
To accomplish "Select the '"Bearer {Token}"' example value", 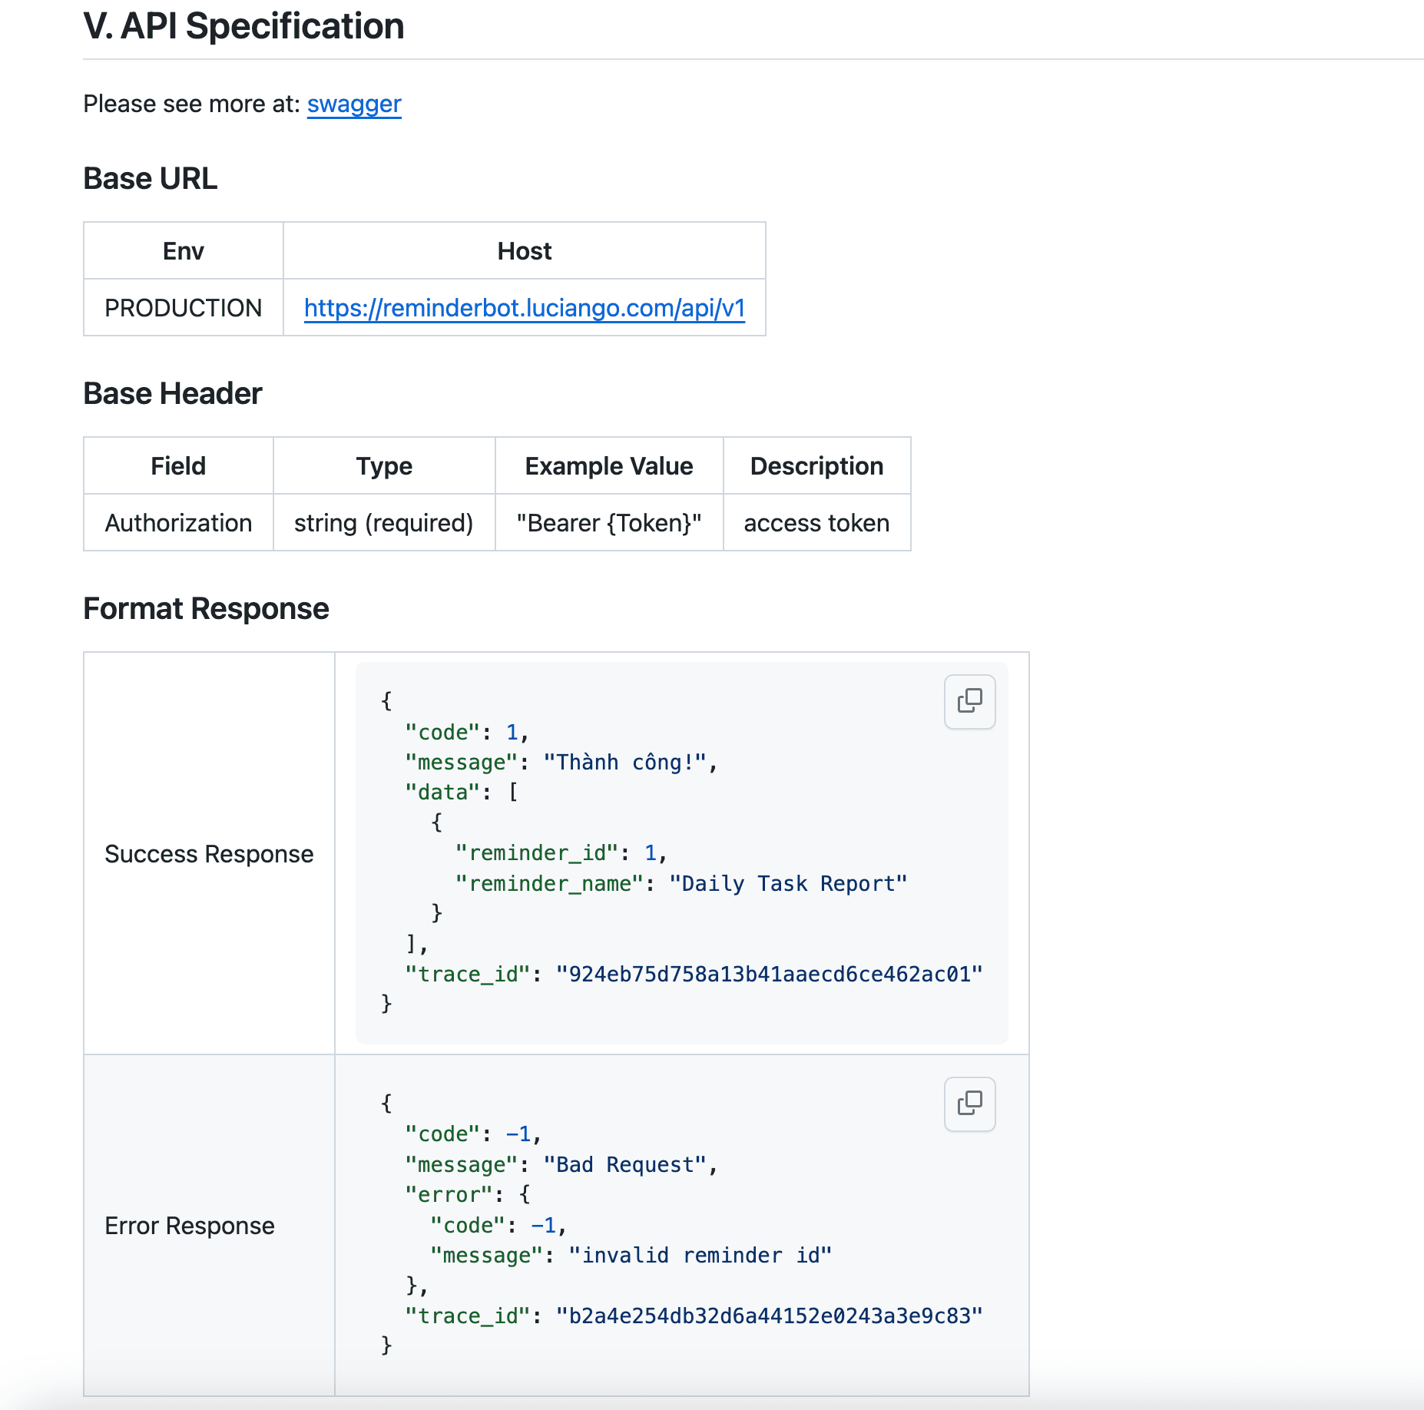I will coord(609,523).
